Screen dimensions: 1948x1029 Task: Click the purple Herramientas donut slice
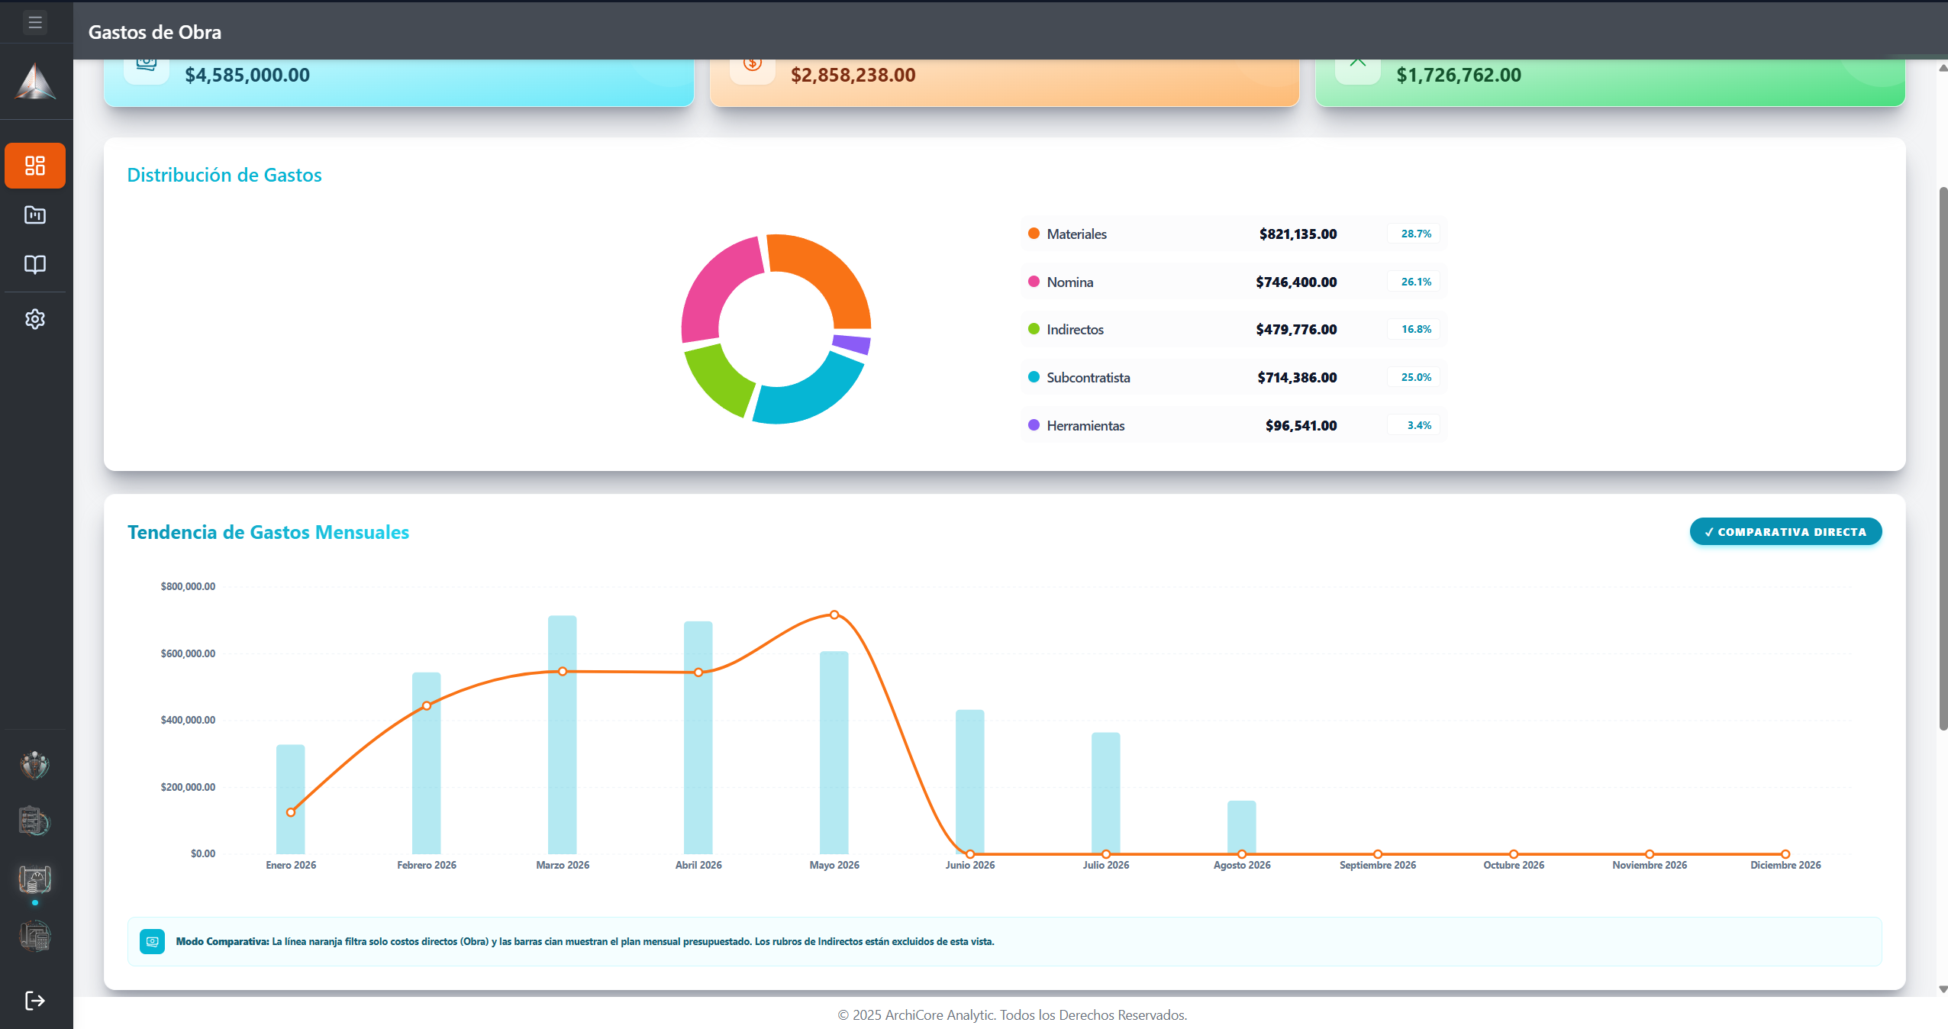[852, 344]
